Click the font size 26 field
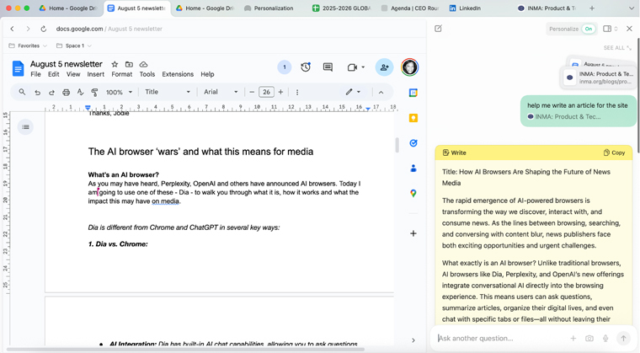640x353 pixels. pos(266,92)
